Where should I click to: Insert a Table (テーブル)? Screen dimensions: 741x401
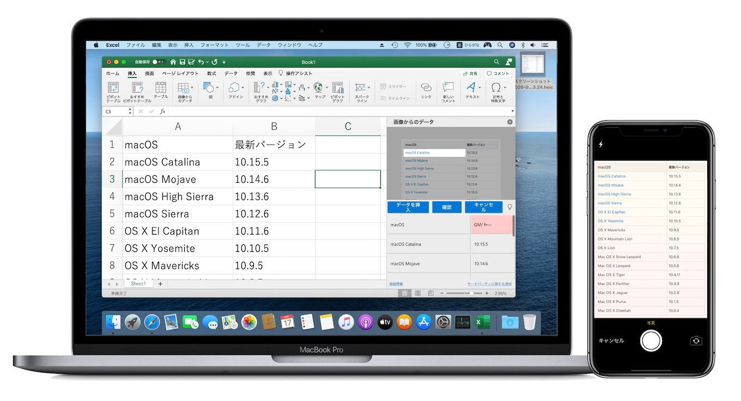coord(161,90)
